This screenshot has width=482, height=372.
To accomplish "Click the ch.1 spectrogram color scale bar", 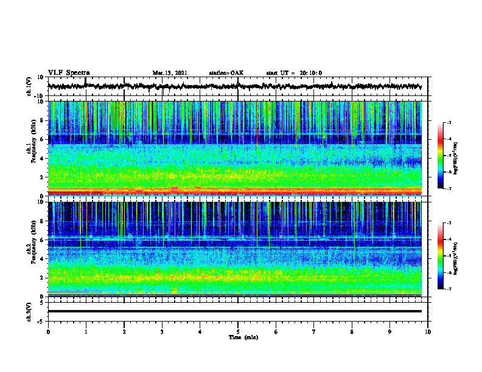I will 440,156.
